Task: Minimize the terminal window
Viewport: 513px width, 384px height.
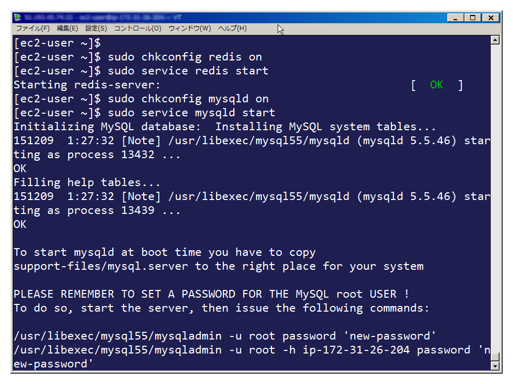Action: [x=456, y=18]
